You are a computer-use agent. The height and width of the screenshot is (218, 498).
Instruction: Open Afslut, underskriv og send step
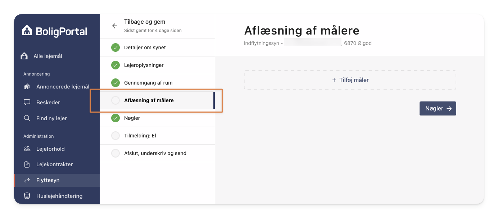click(x=157, y=153)
